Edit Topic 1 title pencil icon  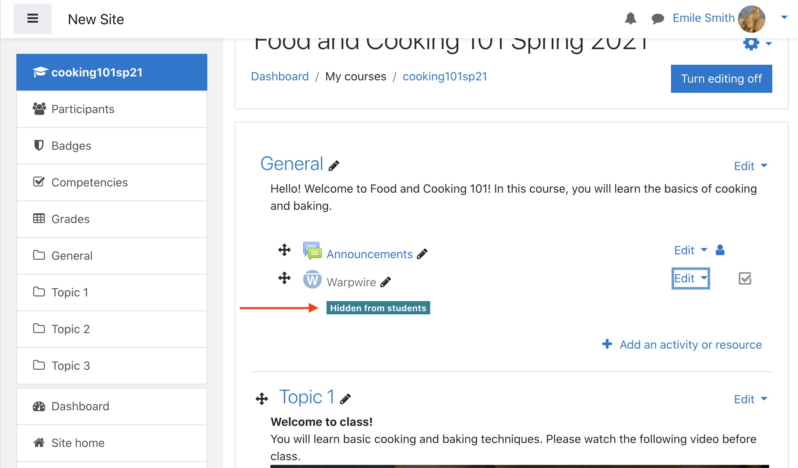pos(345,399)
